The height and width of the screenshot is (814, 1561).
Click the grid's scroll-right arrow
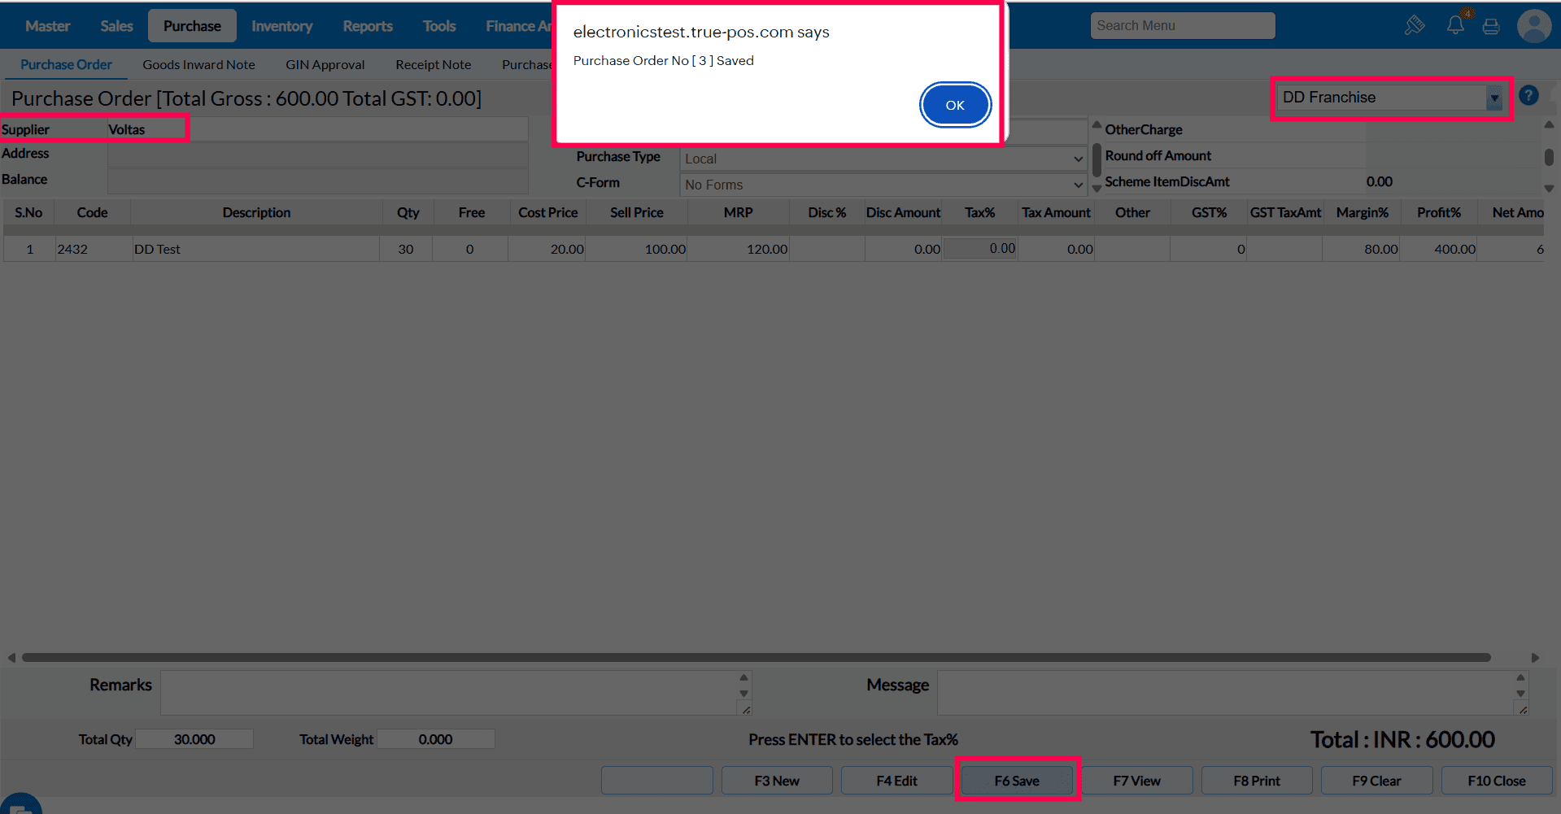(x=1535, y=657)
